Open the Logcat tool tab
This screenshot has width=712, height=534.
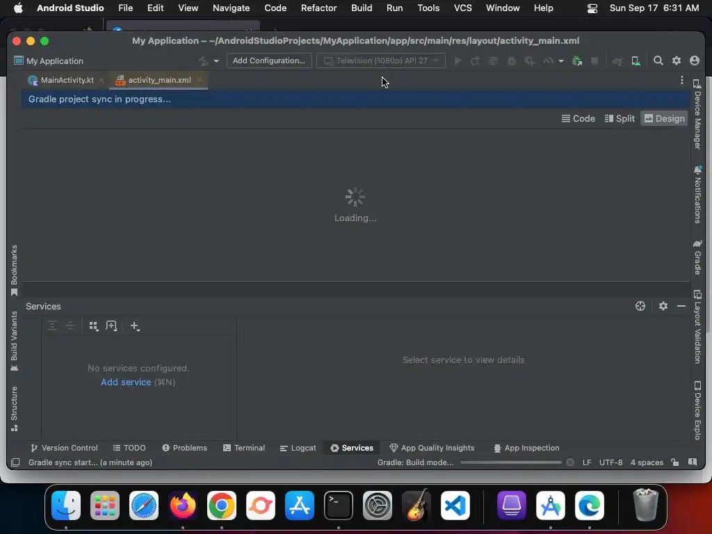tap(298, 448)
